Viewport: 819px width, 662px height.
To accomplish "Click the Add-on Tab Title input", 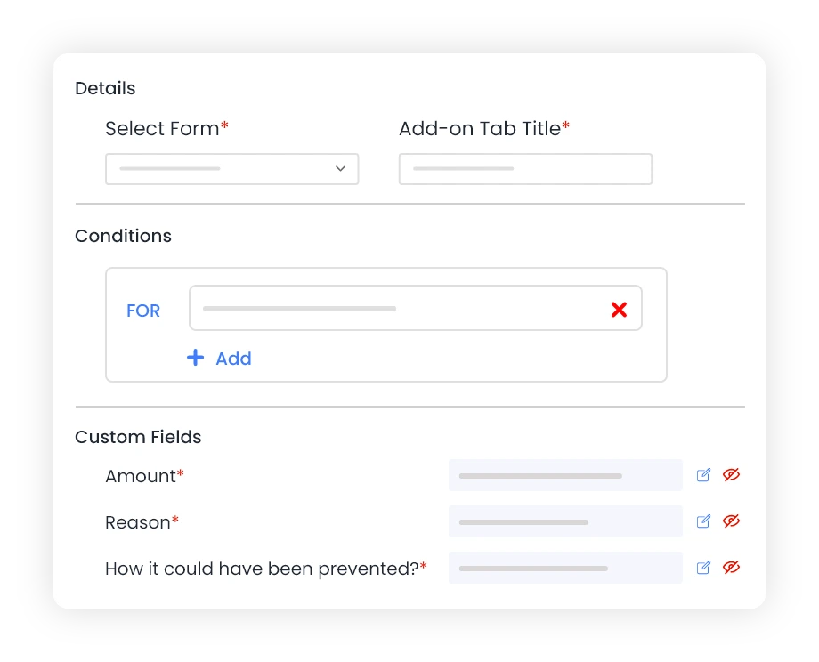I will (x=525, y=169).
